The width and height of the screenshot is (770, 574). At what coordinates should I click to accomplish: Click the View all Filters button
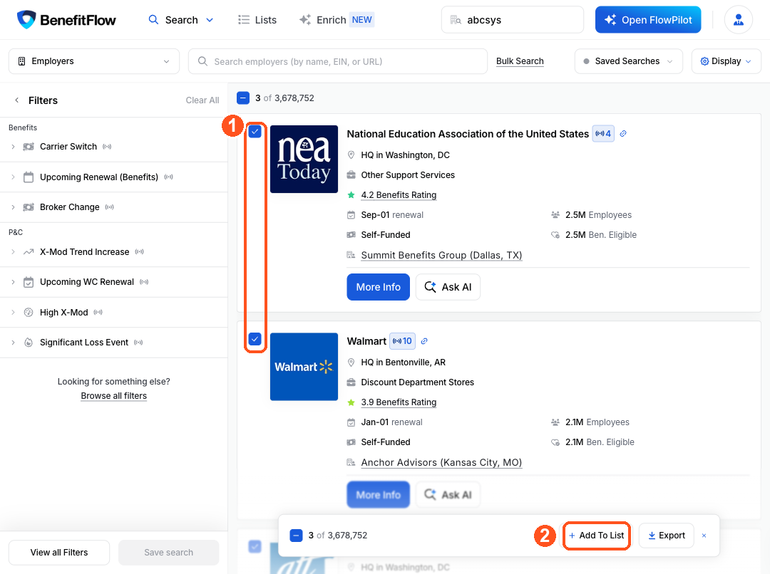point(59,553)
